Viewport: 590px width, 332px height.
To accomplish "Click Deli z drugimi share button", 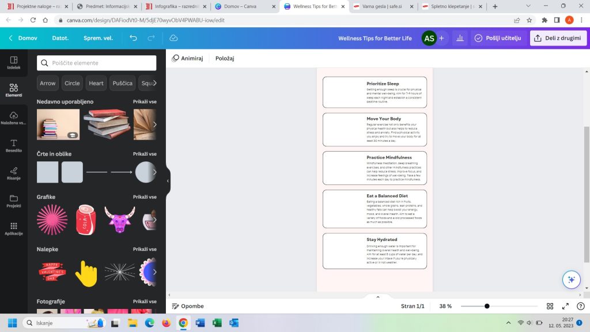I will [558, 38].
